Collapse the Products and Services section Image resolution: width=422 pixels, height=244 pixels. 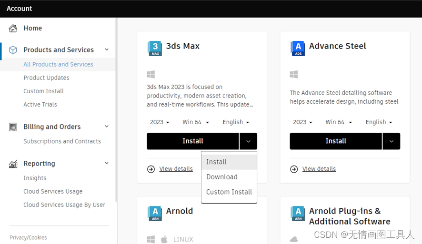click(x=107, y=49)
